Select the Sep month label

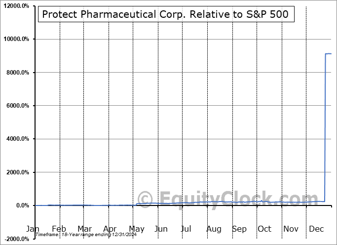239,229
